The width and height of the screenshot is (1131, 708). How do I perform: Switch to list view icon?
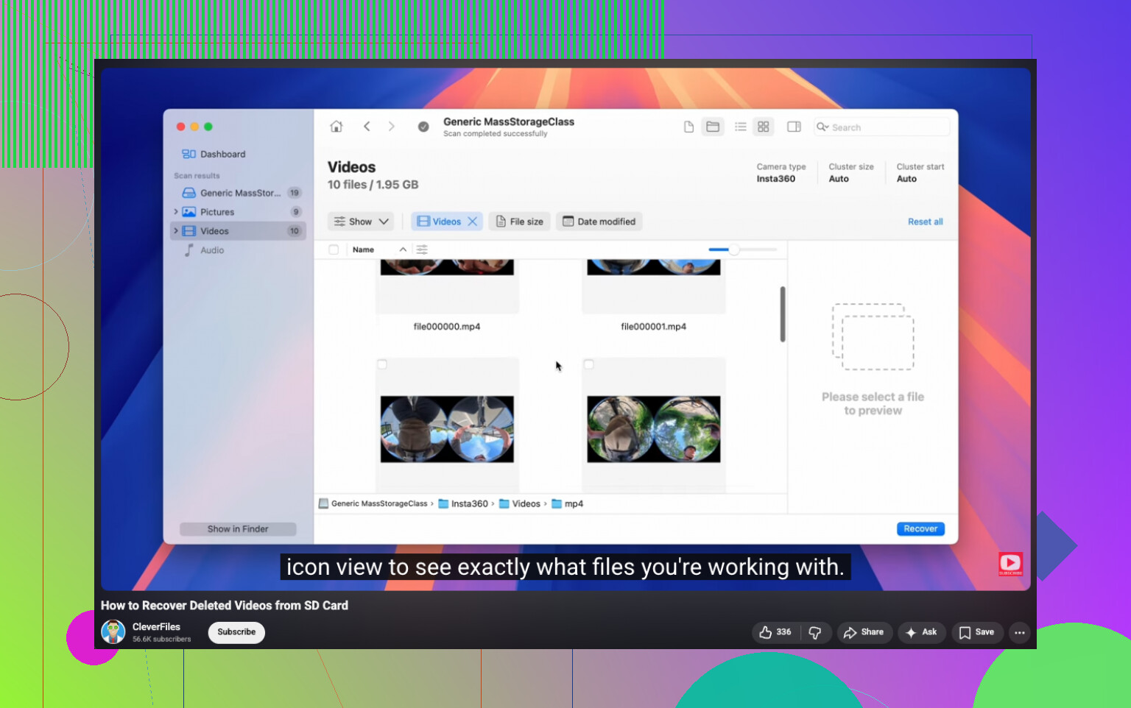point(741,127)
